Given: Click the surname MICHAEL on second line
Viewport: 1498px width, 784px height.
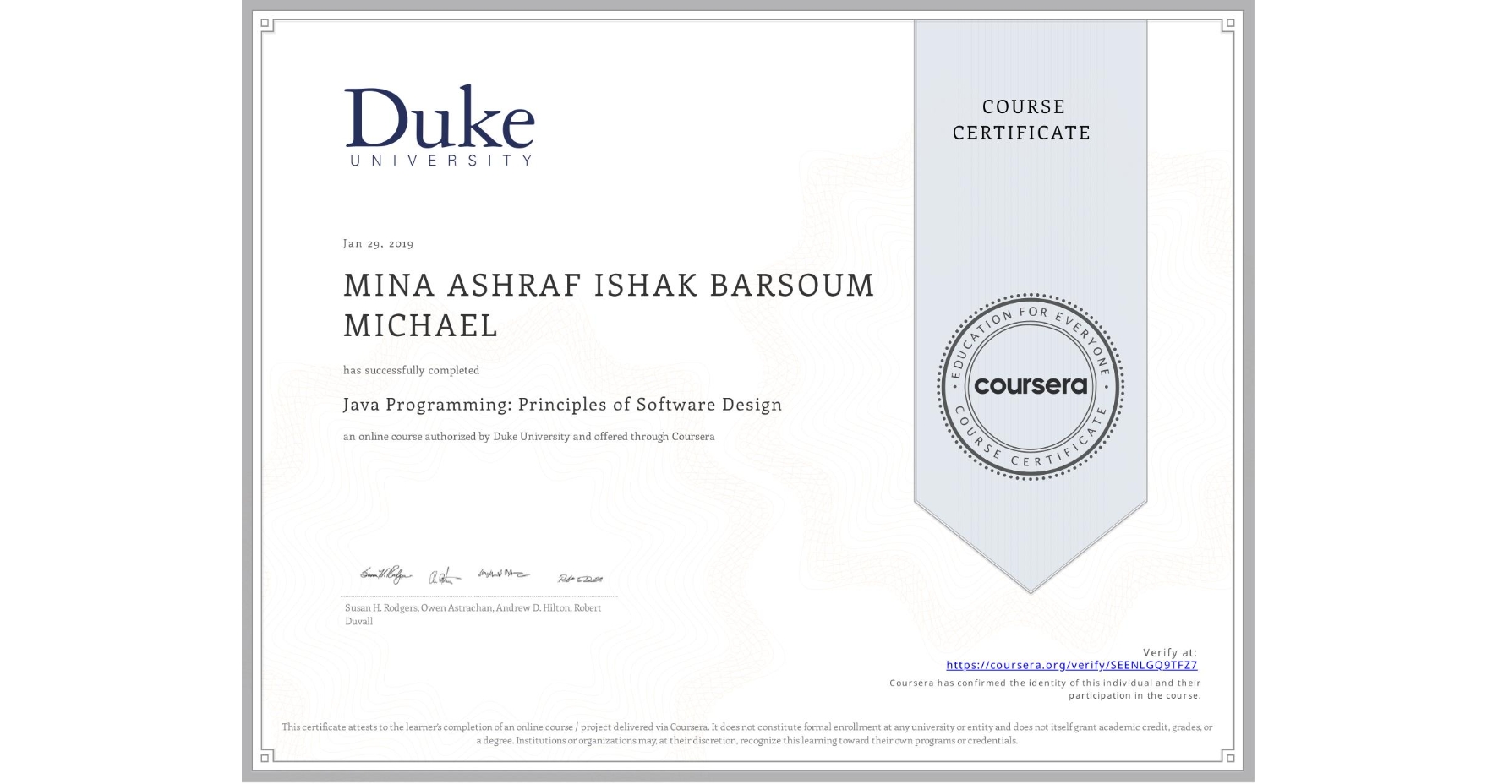Looking at the screenshot, I should click(421, 325).
